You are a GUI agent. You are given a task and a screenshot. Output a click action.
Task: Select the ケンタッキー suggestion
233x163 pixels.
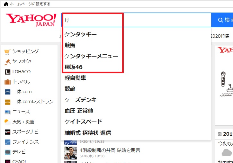[81, 34]
